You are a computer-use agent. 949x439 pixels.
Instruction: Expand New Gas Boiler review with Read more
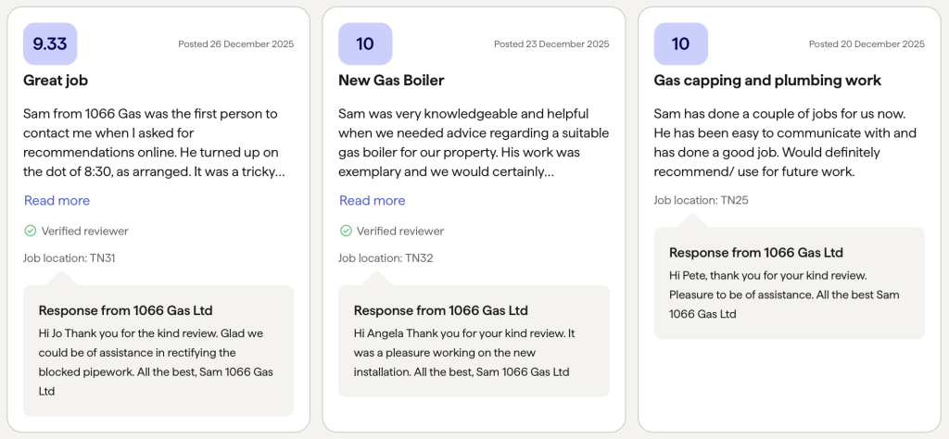373,200
